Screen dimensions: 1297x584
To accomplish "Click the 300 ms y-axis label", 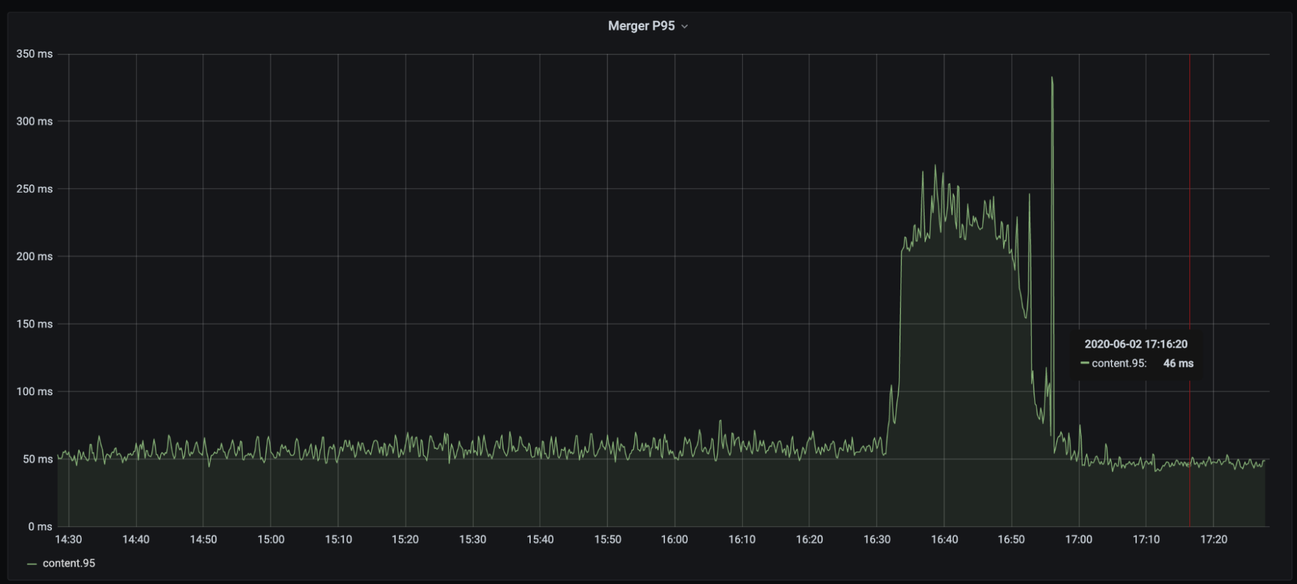I will click(34, 121).
